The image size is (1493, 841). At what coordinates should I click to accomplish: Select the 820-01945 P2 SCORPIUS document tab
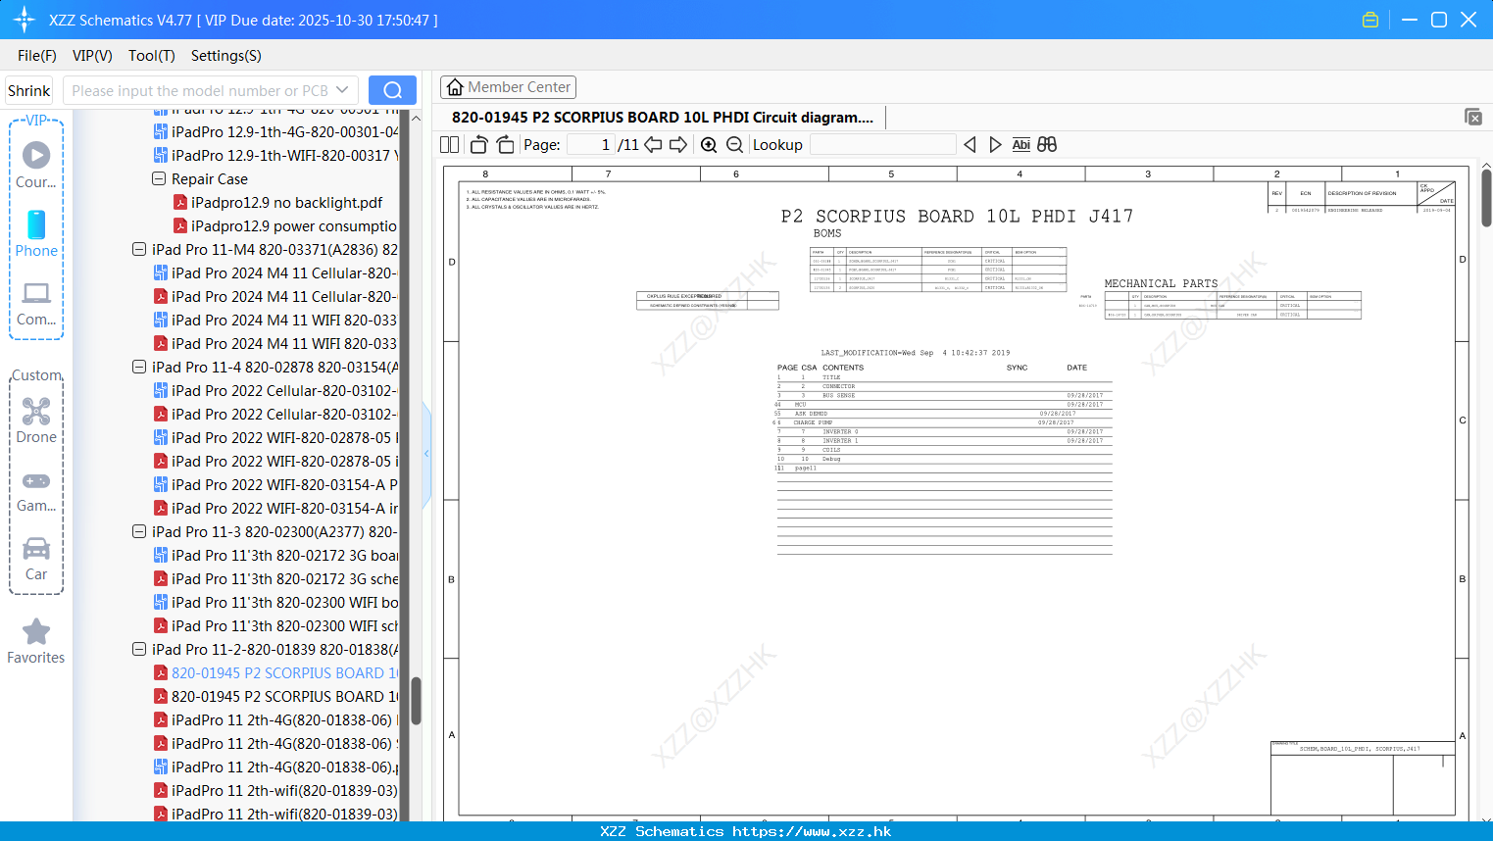click(663, 117)
